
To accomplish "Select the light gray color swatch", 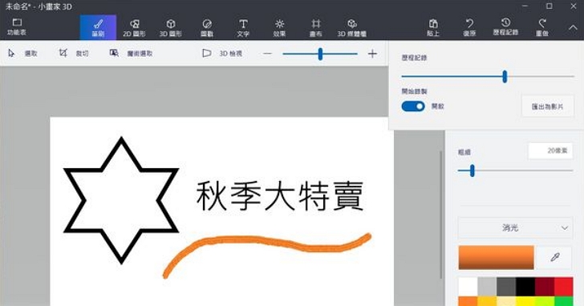I will click(x=487, y=287).
